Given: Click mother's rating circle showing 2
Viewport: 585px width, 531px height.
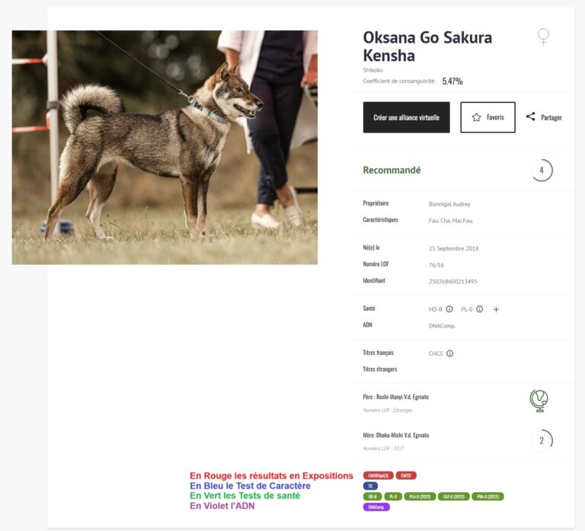Looking at the screenshot, I should [x=542, y=440].
